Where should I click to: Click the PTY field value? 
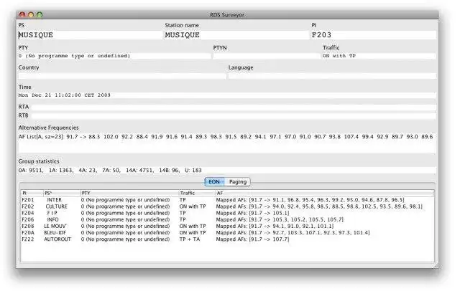click(114, 56)
